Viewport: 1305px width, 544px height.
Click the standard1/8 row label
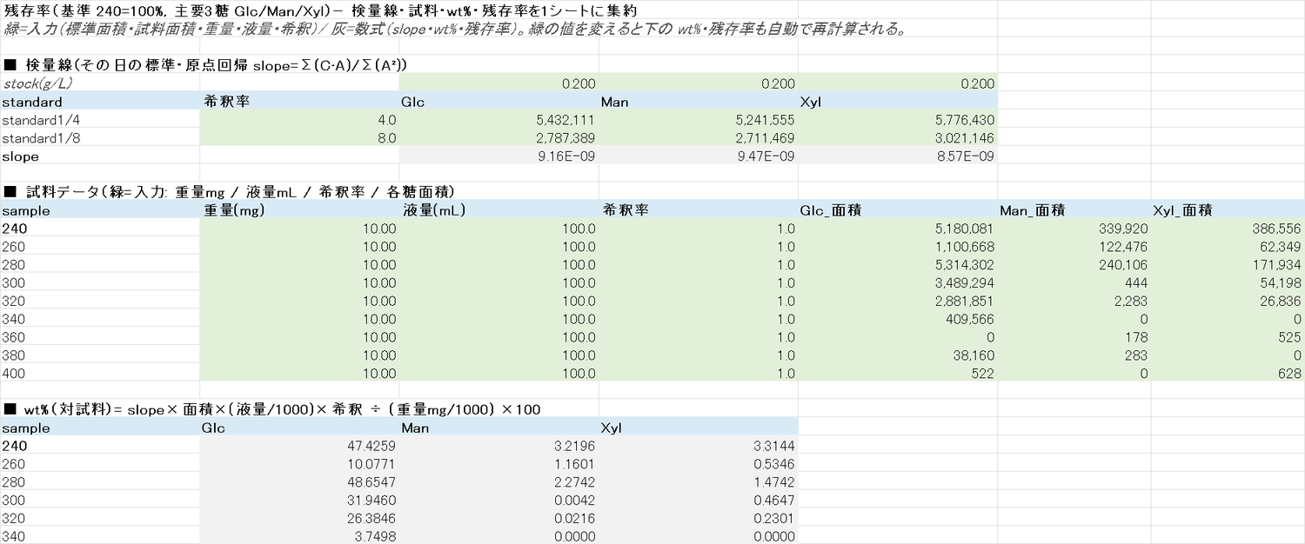(99, 138)
